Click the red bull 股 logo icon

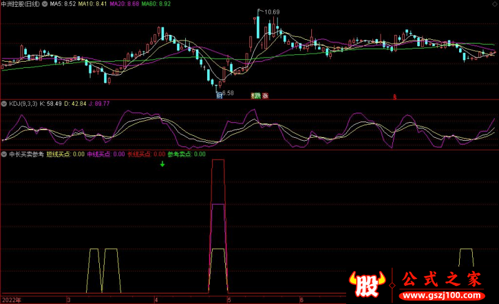click(x=367, y=284)
